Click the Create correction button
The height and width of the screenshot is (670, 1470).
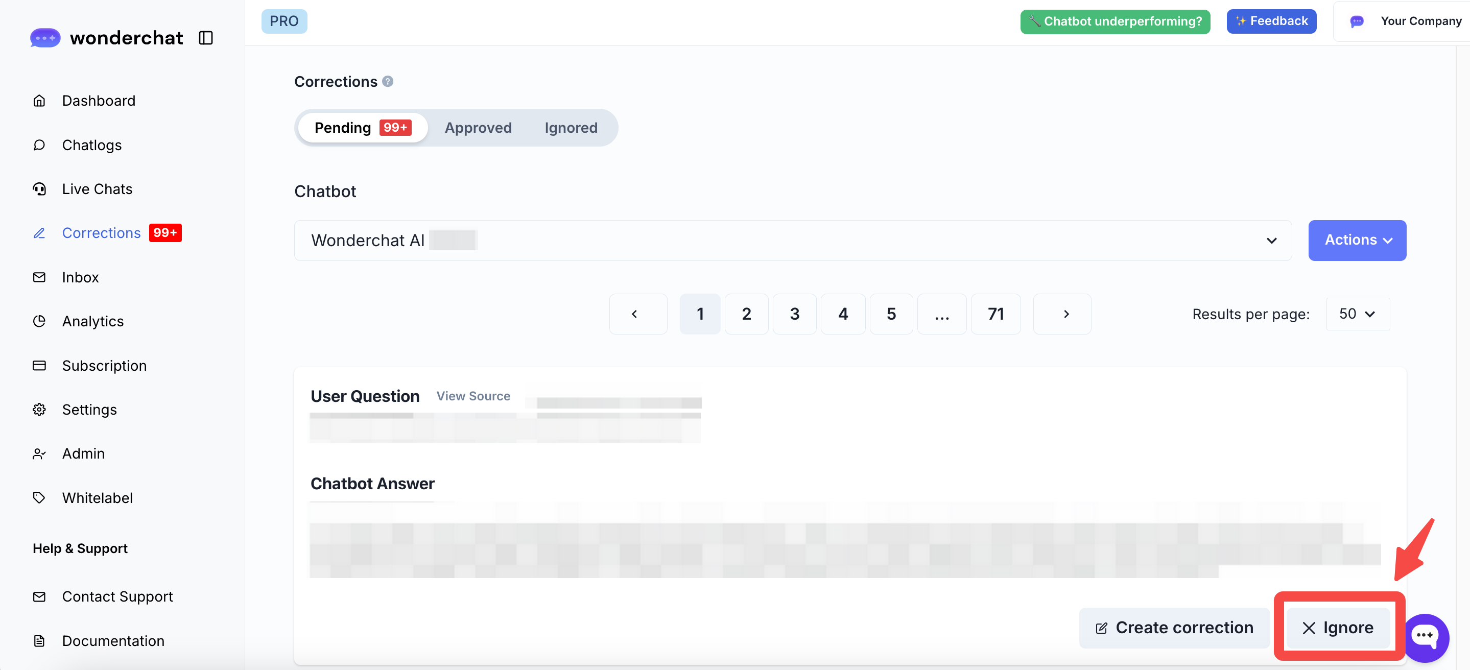[x=1174, y=628]
